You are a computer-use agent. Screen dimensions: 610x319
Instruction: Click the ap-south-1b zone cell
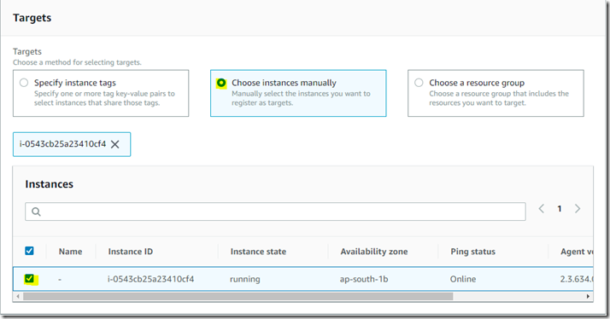(x=364, y=279)
